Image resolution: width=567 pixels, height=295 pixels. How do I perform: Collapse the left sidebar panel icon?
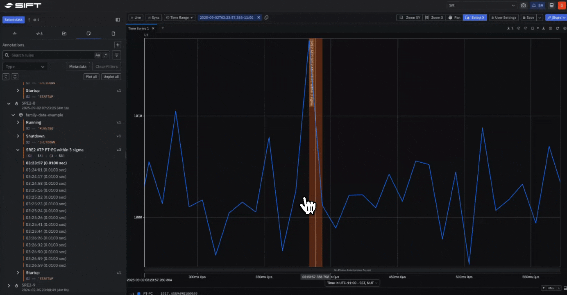coord(118,20)
